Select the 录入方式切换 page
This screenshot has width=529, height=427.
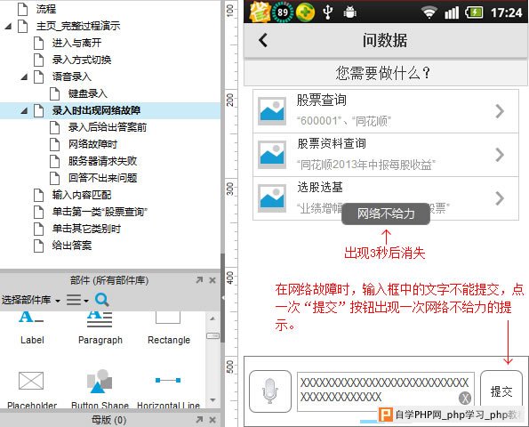pyautogui.click(x=81, y=60)
